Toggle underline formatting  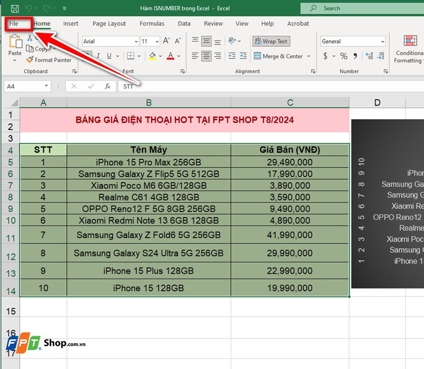[x=109, y=55]
